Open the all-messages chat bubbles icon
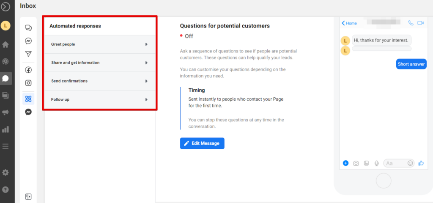 pyautogui.click(x=28, y=28)
